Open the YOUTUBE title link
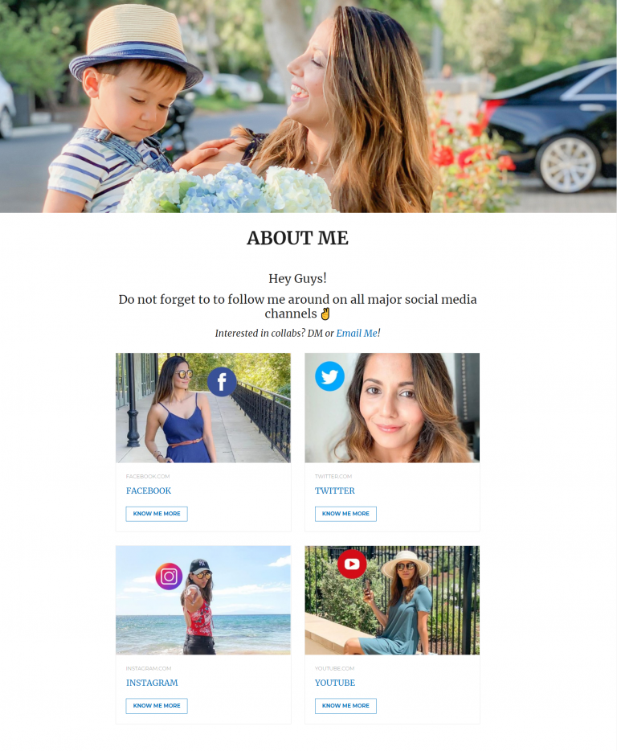Image resolution: width=617 pixels, height=751 pixels. pos(334,683)
